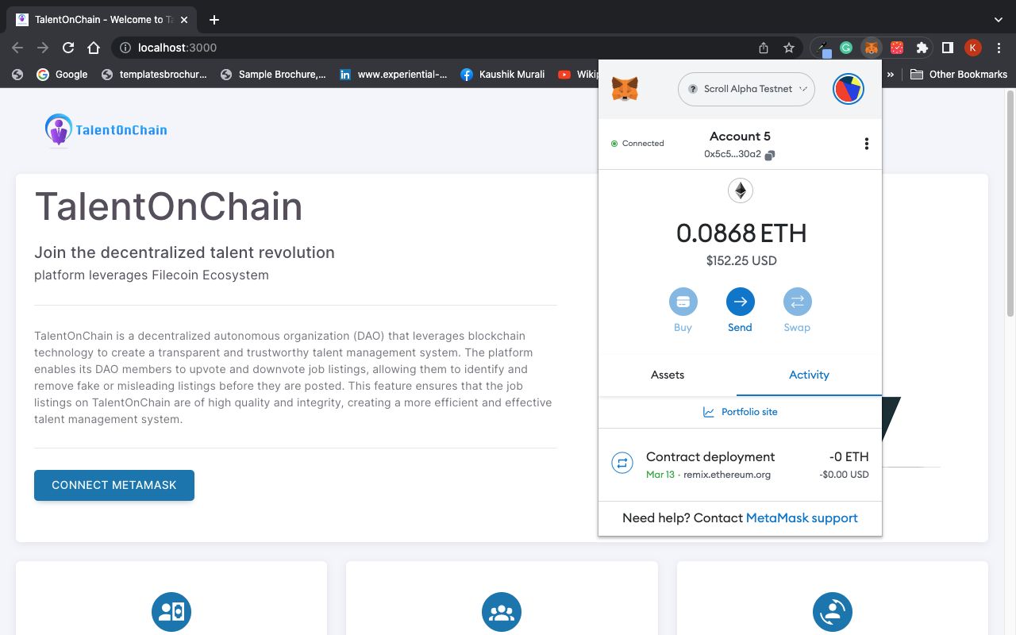Go back in the browser
Screen dimensions: 1016x635
pos(17,48)
